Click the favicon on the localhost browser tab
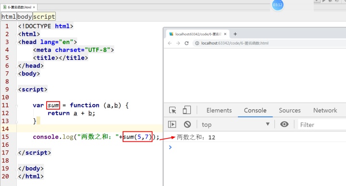Screen dimensions: 346x186 (x=171, y=34)
